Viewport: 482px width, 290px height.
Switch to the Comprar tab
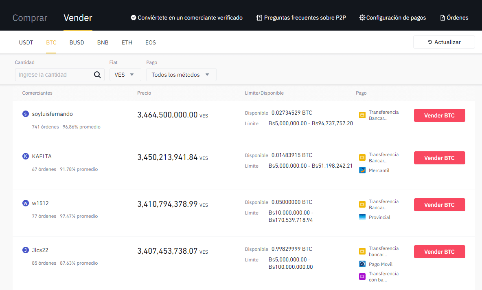click(30, 18)
